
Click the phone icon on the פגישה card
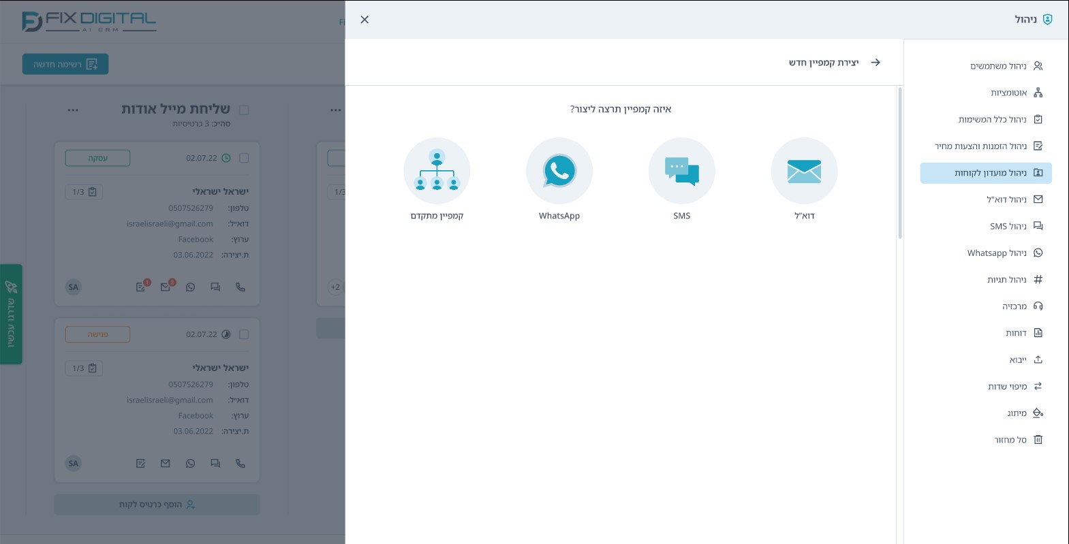click(x=241, y=464)
